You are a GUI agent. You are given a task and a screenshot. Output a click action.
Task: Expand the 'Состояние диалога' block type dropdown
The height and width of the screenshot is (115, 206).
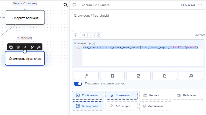[x=79, y=5]
